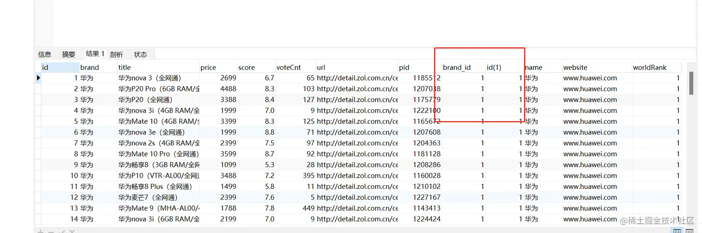702x233 pixels.
Task: Click the id column header
Action: click(x=60, y=67)
